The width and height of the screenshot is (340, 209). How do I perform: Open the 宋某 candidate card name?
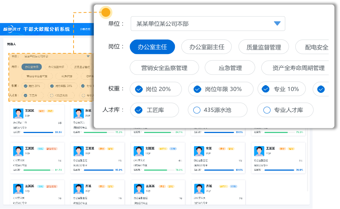(x=209, y=148)
